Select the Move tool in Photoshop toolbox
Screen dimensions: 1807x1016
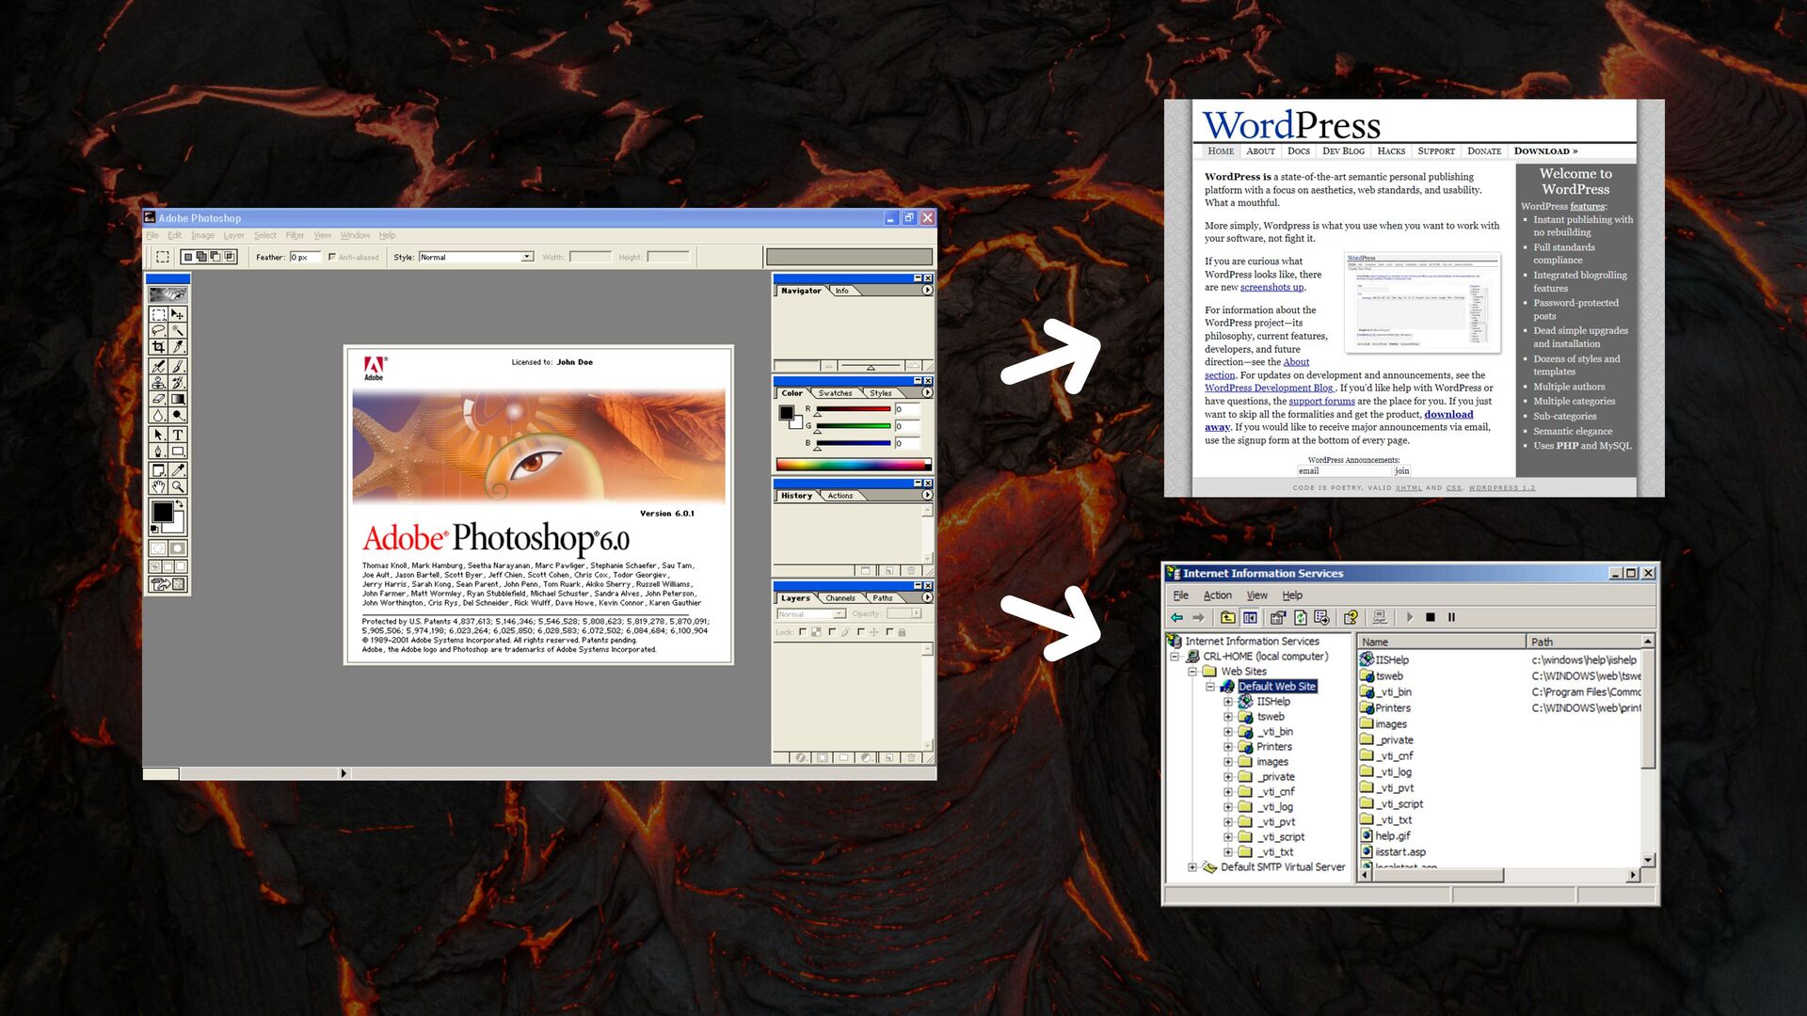click(177, 314)
